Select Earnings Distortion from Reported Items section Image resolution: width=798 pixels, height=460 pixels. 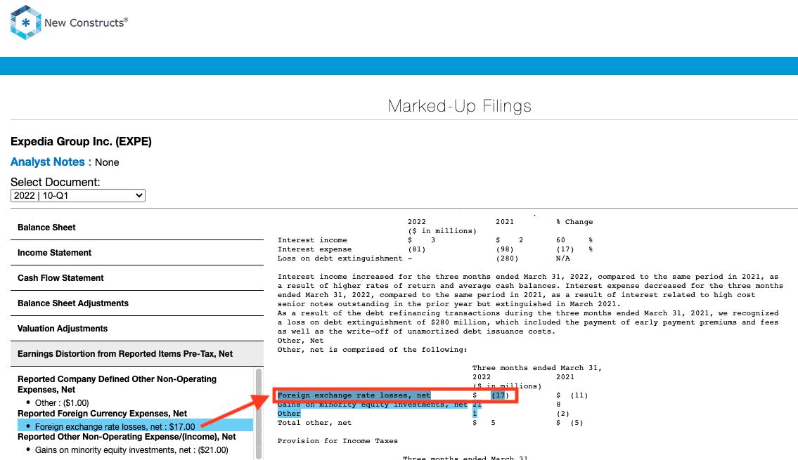tap(137, 354)
